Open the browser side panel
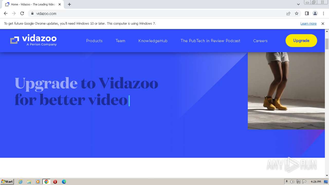329x185 pixels. pos(307,13)
